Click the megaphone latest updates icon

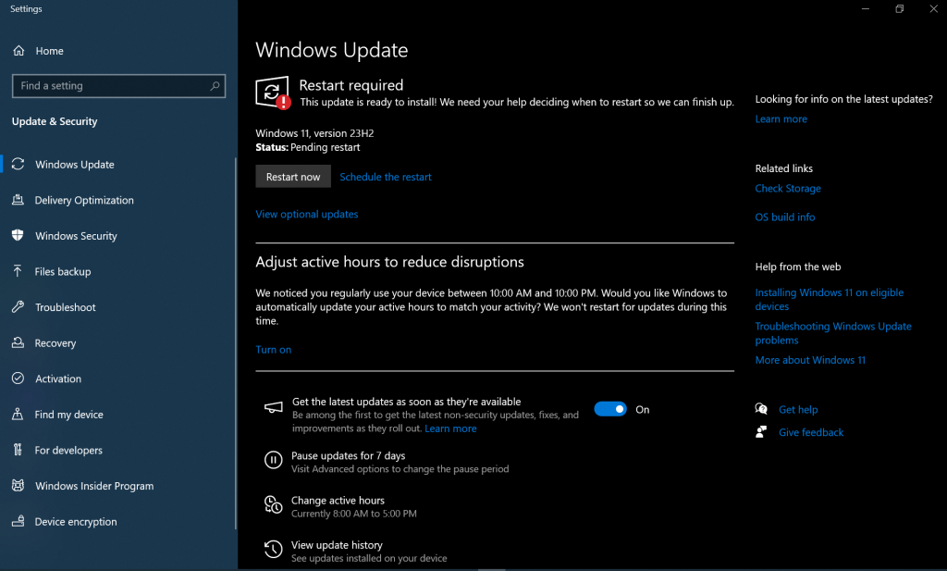273,407
